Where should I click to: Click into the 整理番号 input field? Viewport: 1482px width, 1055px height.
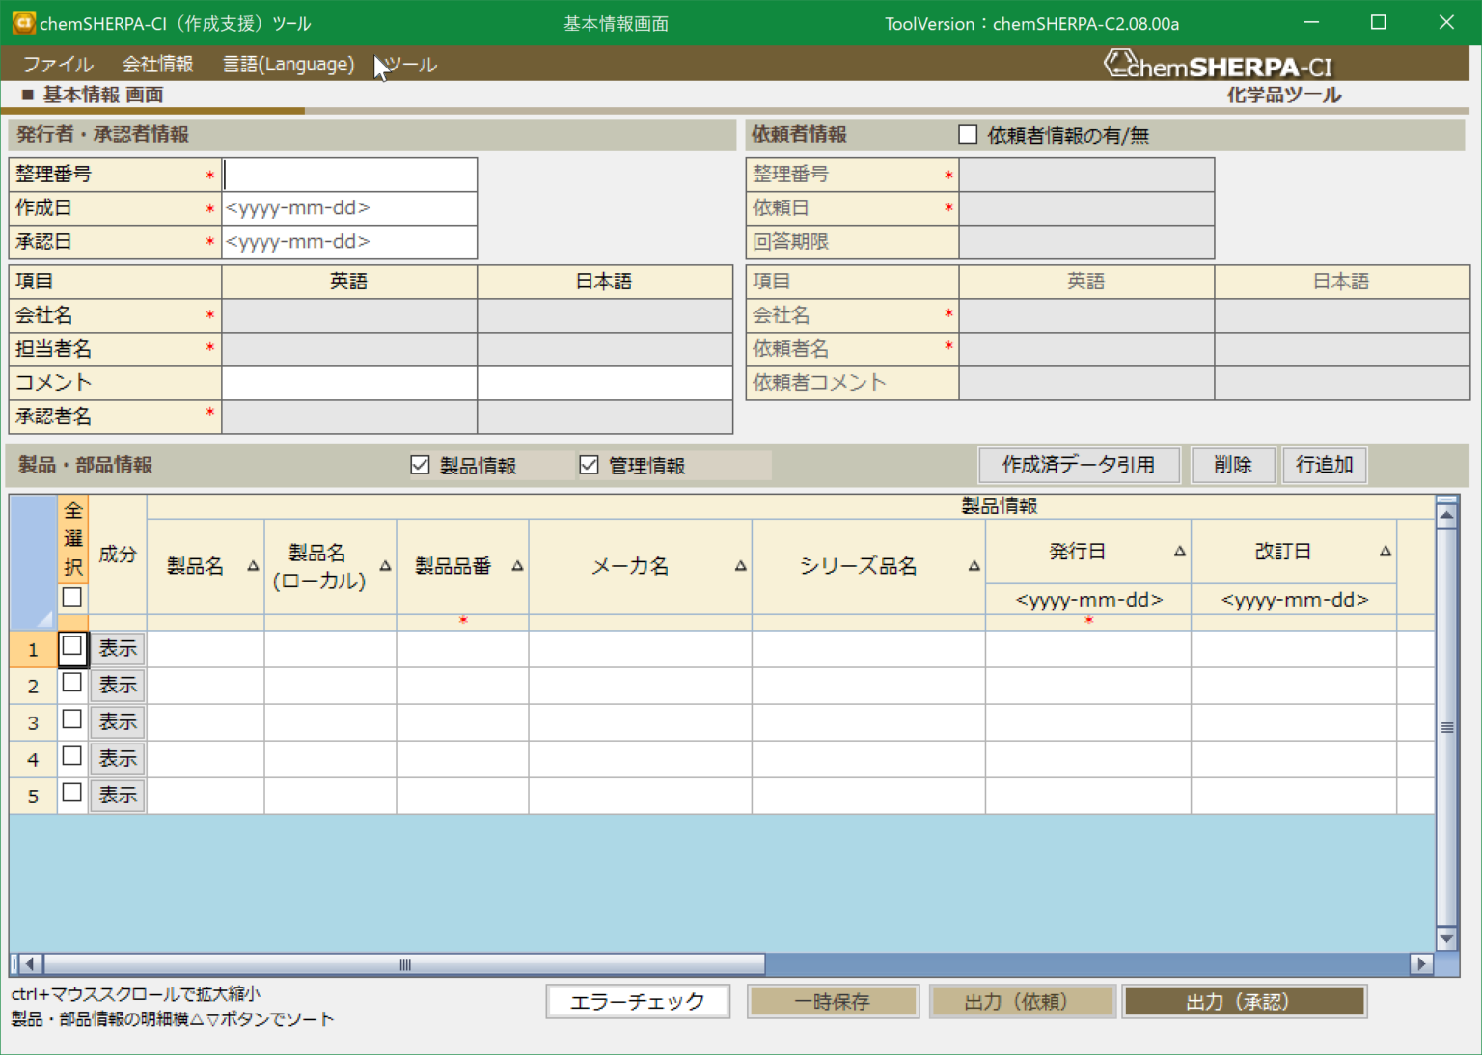point(349,175)
